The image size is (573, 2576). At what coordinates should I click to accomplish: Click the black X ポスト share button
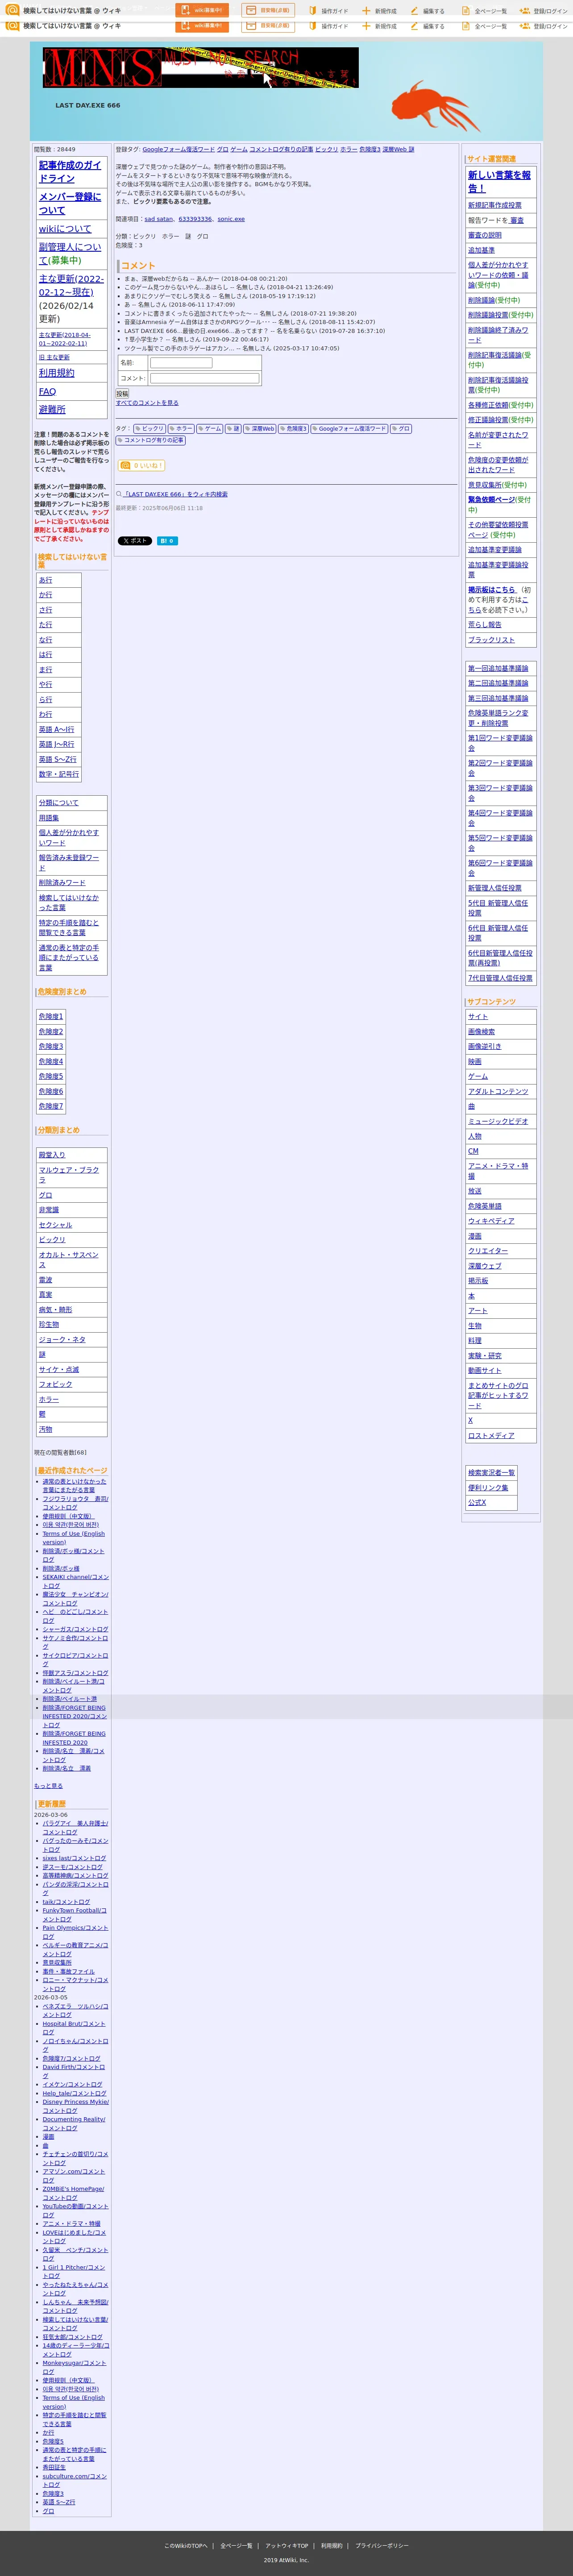(135, 541)
